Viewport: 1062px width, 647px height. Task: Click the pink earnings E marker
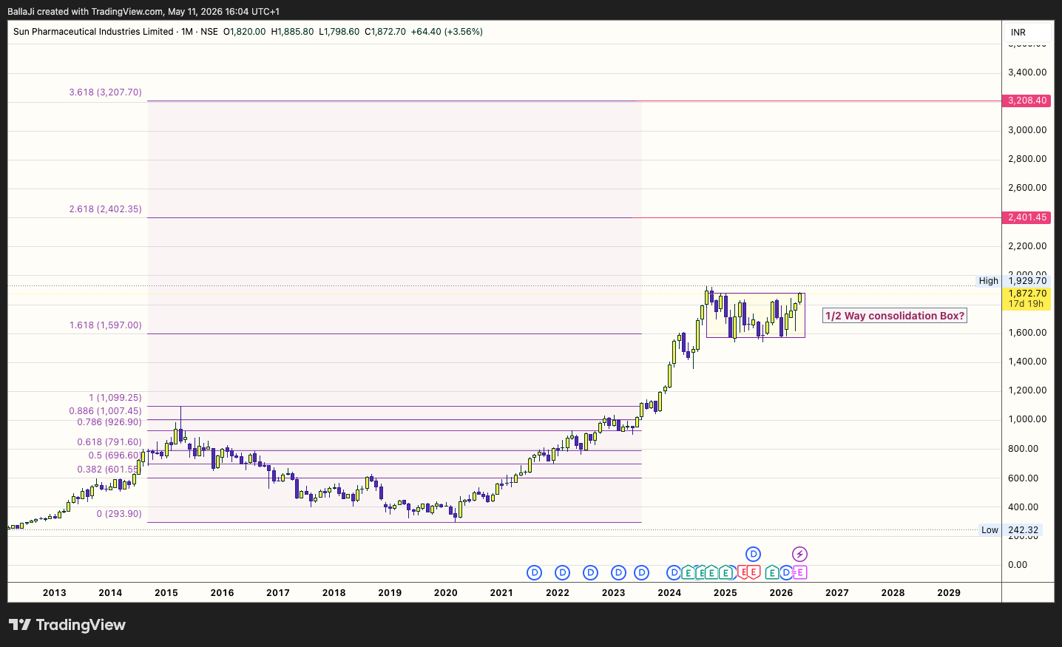800,572
